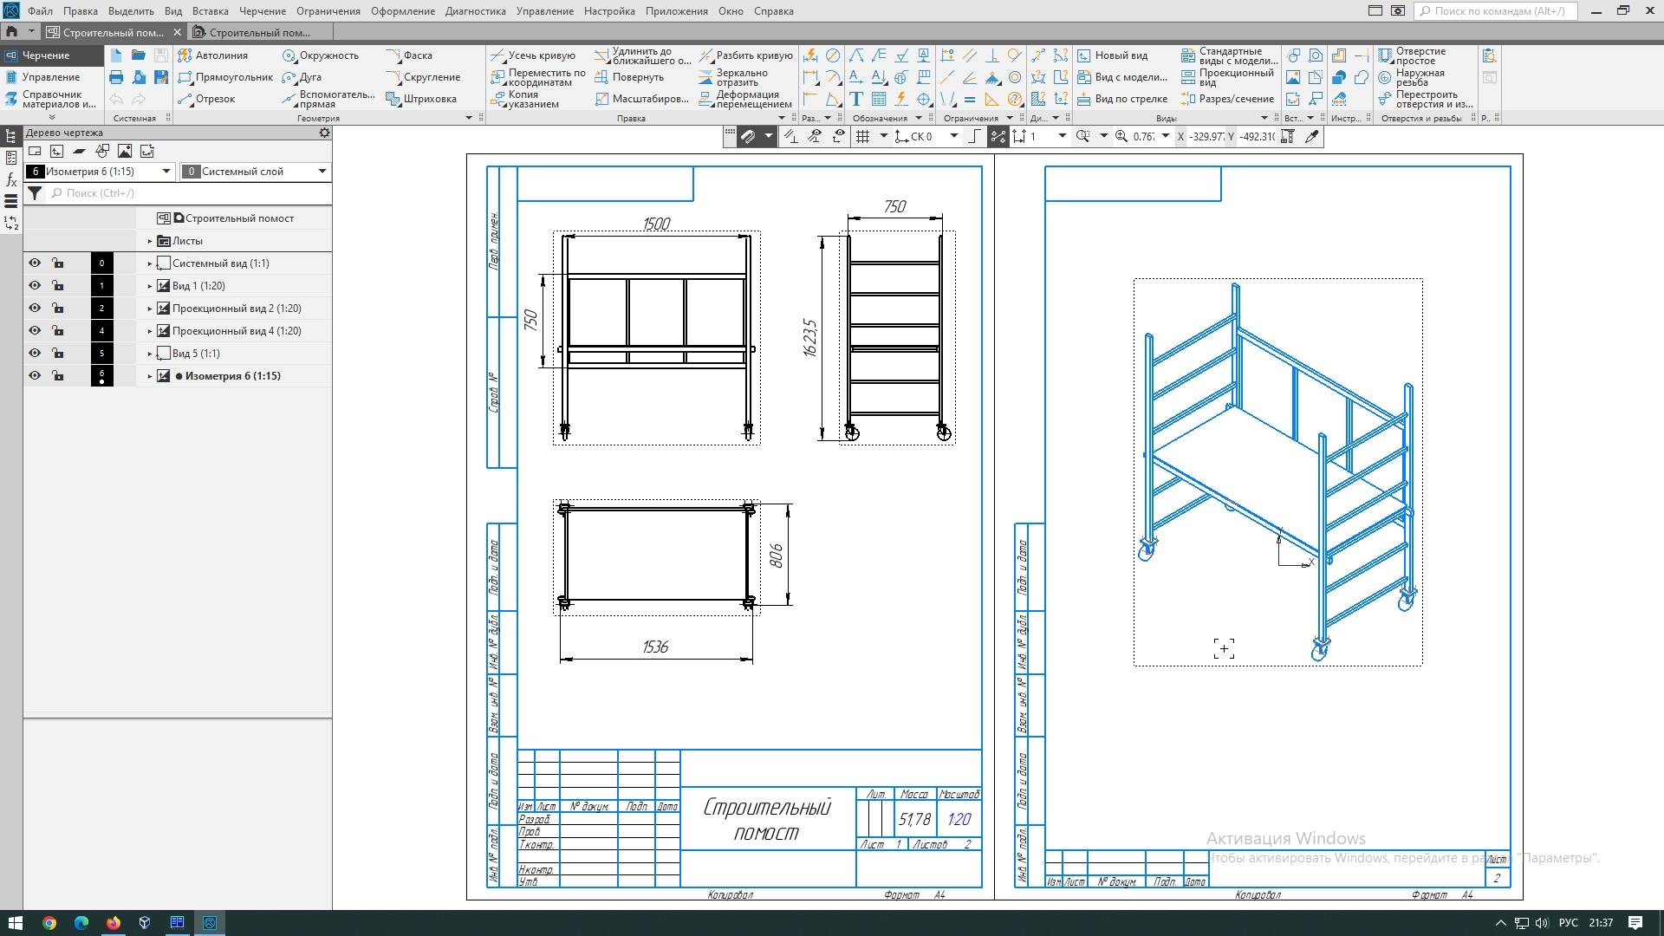The height and width of the screenshot is (936, 1664).
Task: Open the Разрез/сечение section tool
Action: tap(1227, 99)
